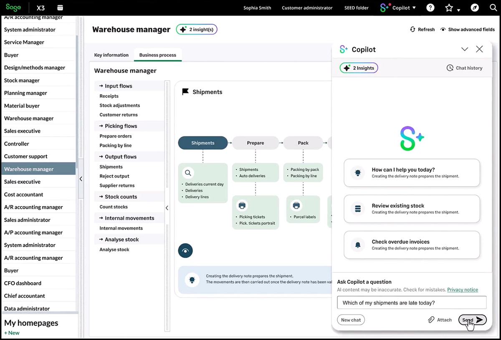Open the help question mark icon

tap(430, 8)
